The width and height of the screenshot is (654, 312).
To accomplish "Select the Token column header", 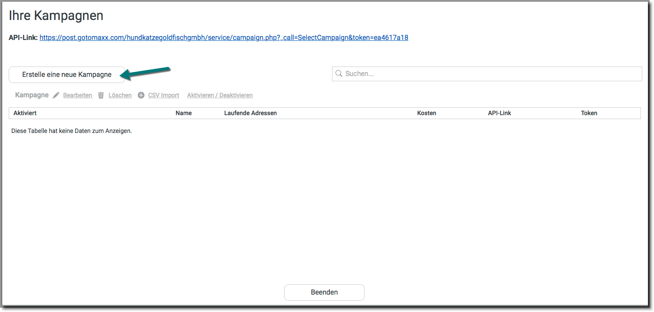I will (589, 113).
